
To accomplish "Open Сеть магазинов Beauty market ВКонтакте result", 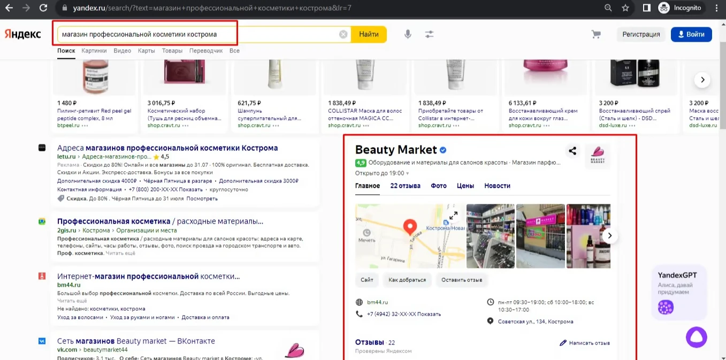I will tap(136, 341).
